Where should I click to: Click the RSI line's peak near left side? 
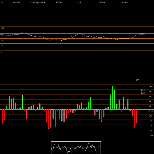24,32
